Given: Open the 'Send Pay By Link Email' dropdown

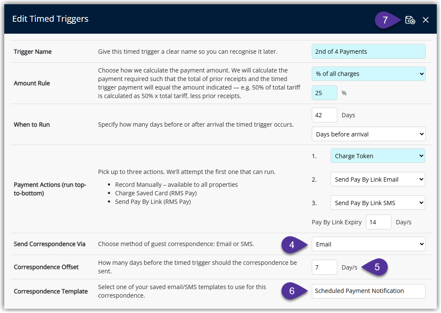Looking at the screenshot, I should tap(378, 180).
